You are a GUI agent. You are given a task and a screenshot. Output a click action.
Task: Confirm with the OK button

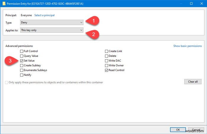178,129
